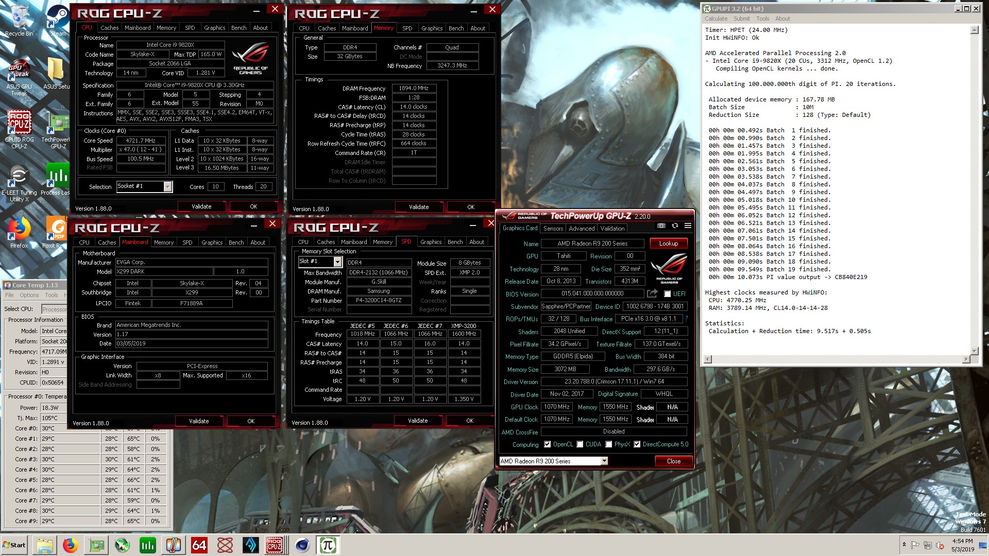This screenshot has width=989, height=556.
Task: Select the ASUS GPU Tweak desktop icon
Action: pos(19,77)
